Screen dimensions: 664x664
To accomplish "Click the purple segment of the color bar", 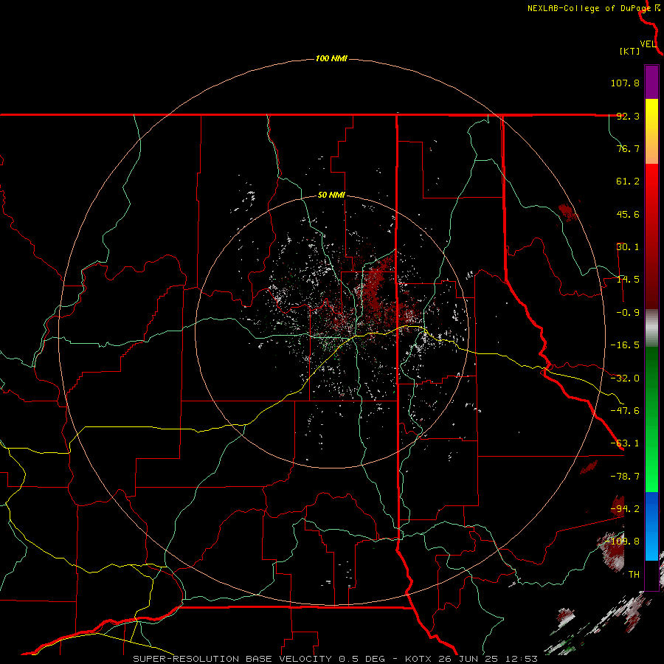I will pyautogui.click(x=651, y=82).
